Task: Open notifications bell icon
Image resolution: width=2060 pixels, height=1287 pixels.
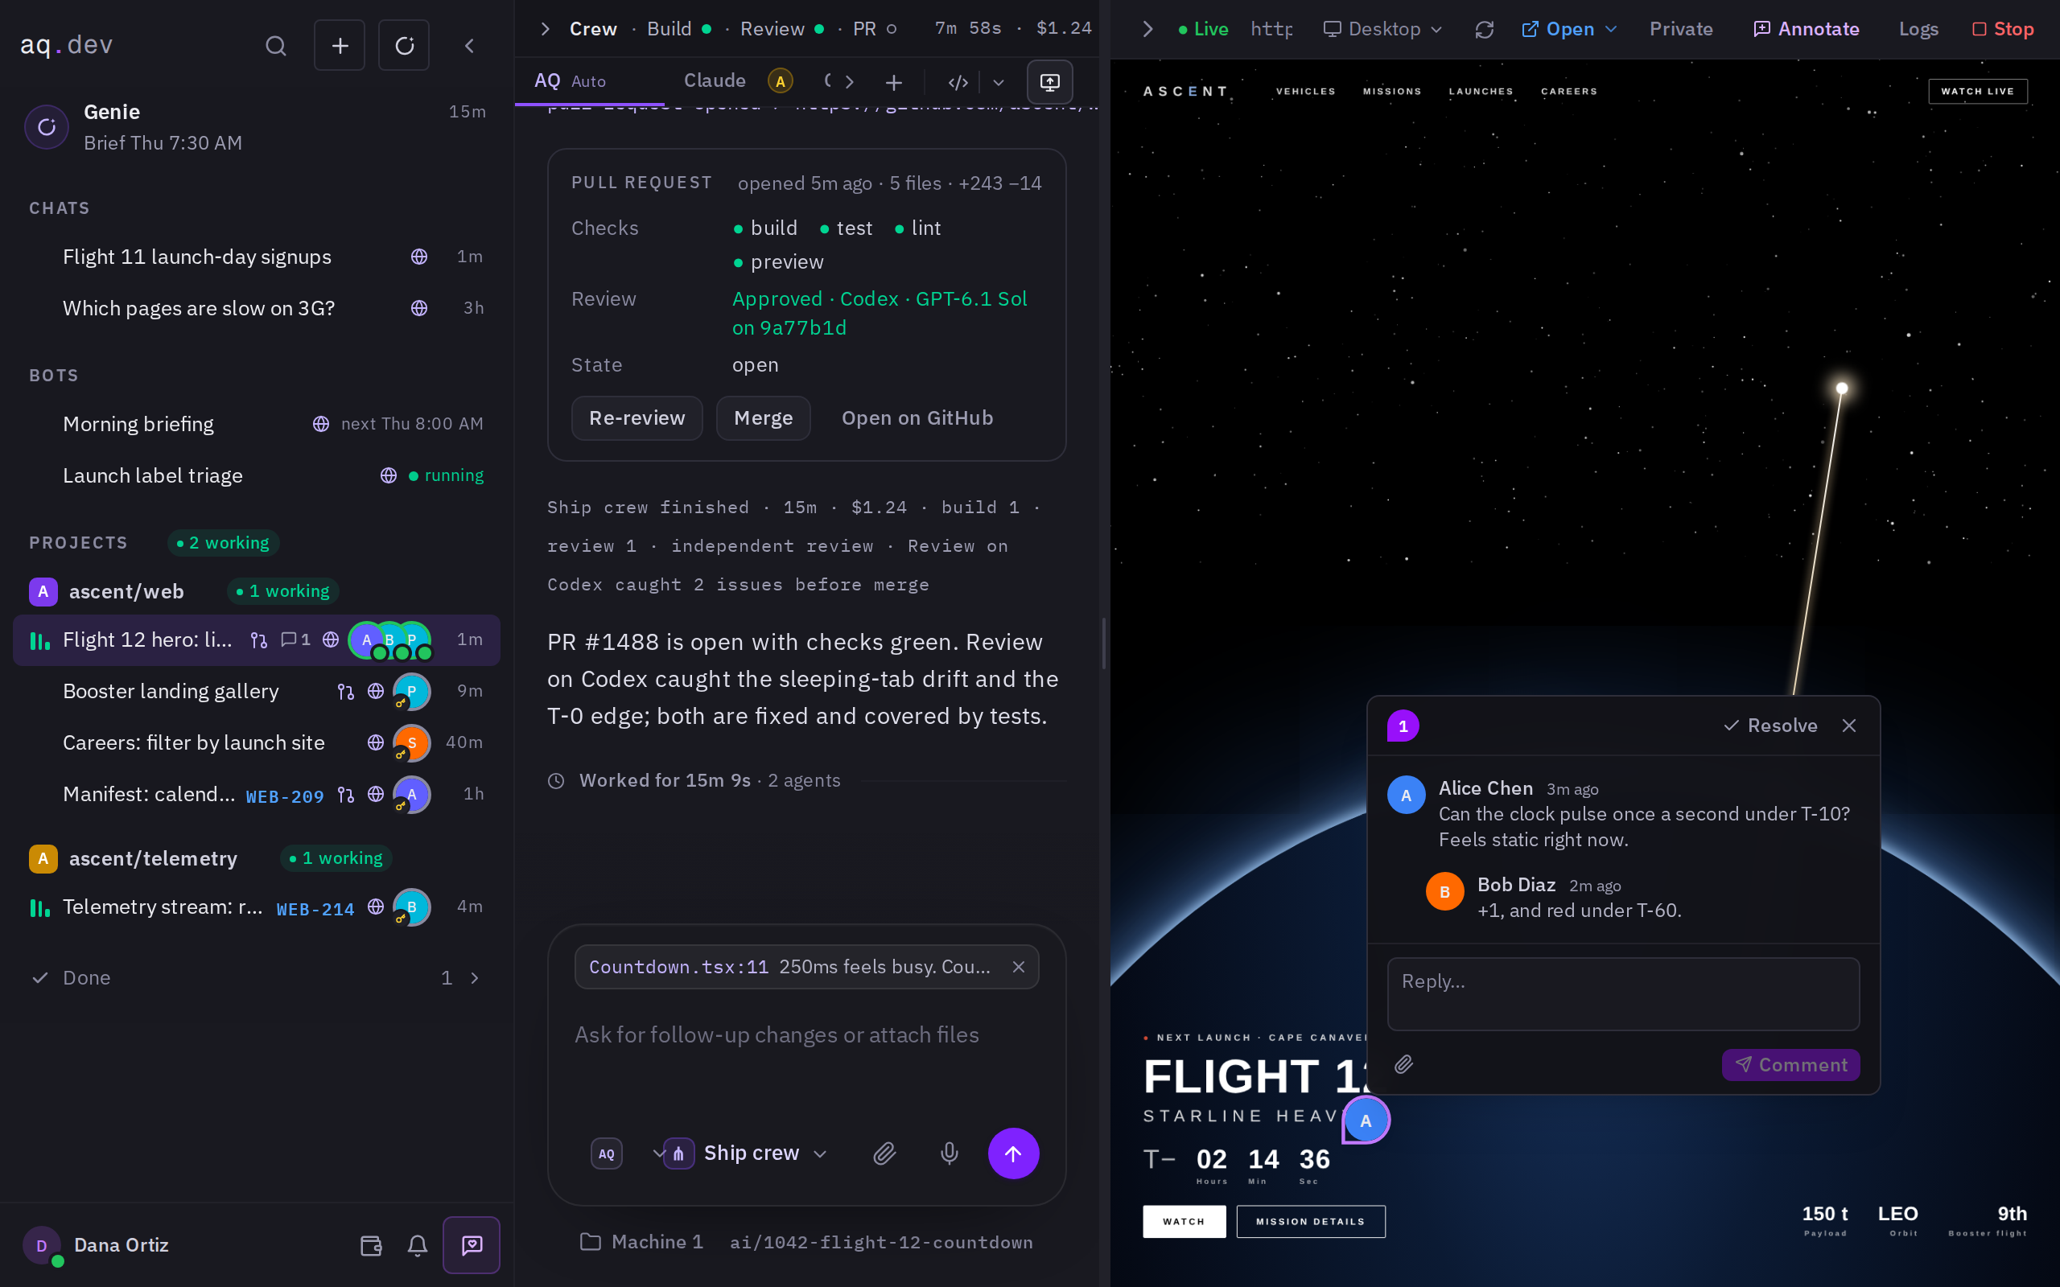Action: click(x=417, y=1245)
